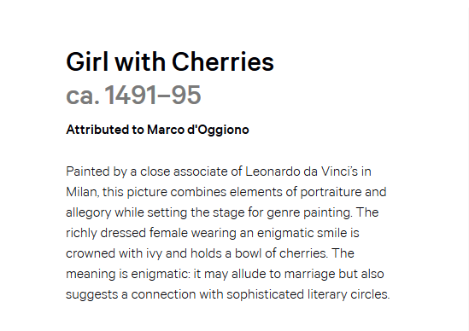Click the phrase 'literary circles' at paragraph end
469x331 pixels.
(x=349, y=294)
